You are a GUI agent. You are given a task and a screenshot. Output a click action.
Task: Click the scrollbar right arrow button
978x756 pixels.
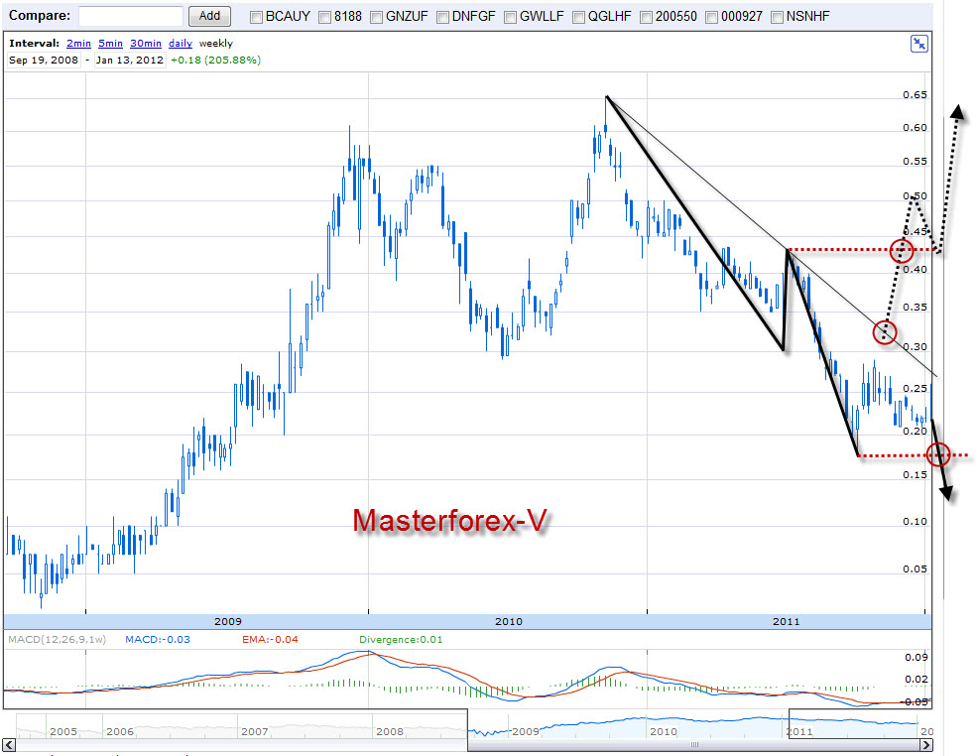click(926, 745)
